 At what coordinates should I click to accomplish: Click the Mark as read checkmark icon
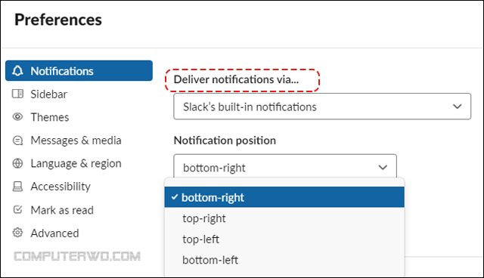pyautogui.click(x=17, y=209)
